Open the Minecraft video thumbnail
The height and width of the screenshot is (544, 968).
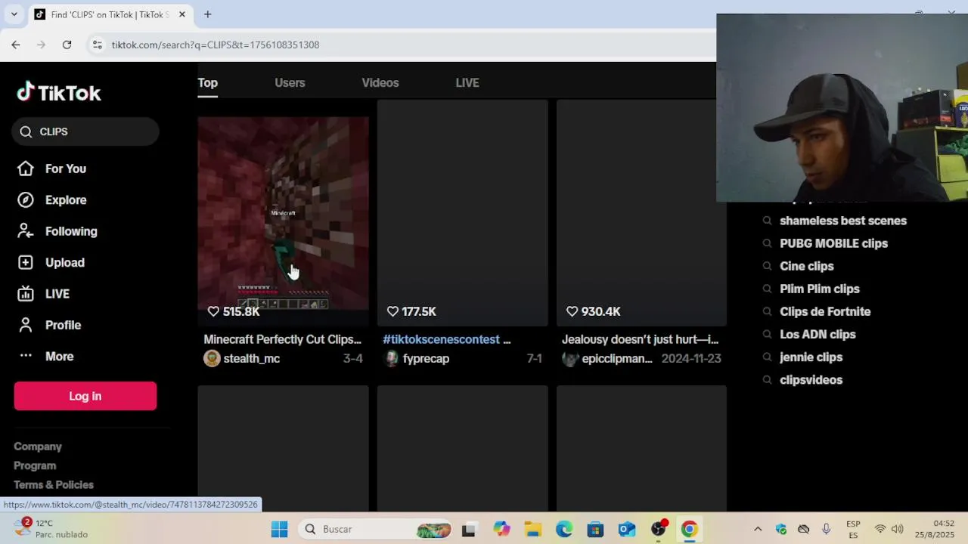pos(284,213)
